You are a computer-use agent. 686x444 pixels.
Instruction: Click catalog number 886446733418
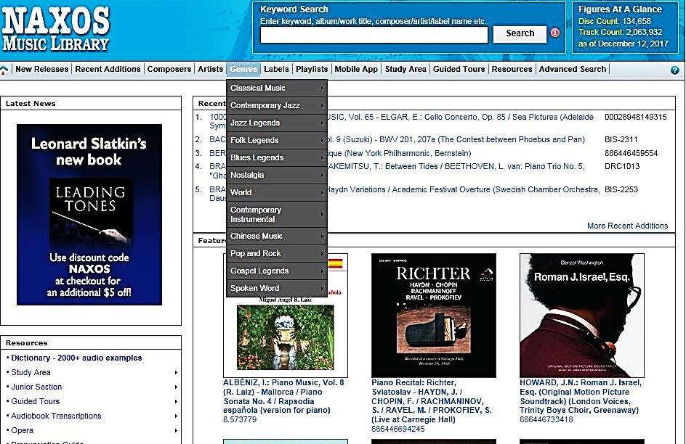546,419
